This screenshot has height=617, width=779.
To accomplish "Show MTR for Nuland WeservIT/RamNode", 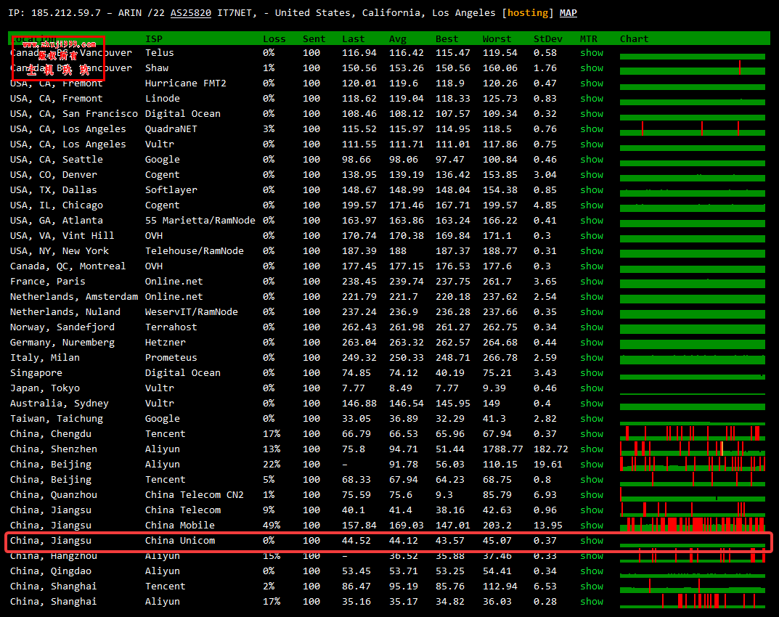I will tap(592, 311).
